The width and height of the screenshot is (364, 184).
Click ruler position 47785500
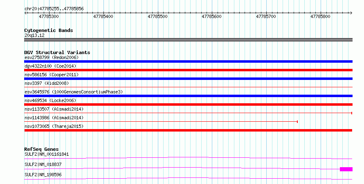click(157, 16)
